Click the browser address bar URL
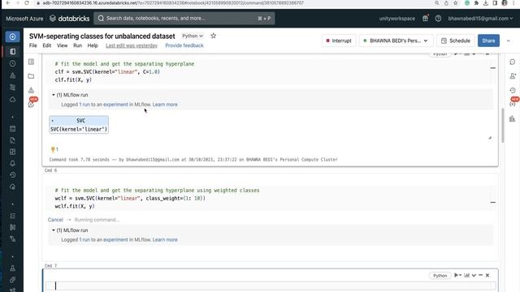Viewport: 520px width, 292px height. click(x=173, y=3)
